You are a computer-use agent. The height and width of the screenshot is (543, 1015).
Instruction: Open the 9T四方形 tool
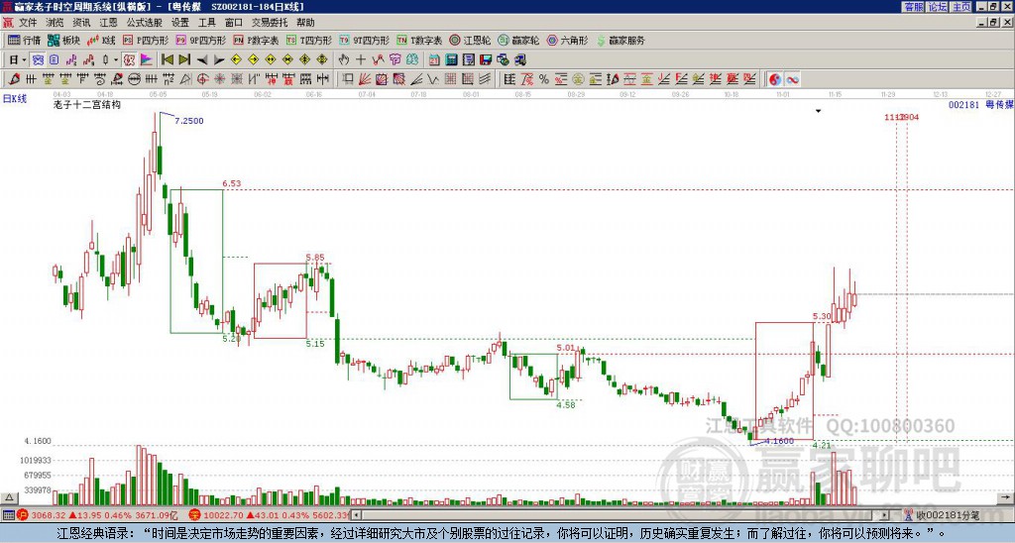click(x=365, y=40)
